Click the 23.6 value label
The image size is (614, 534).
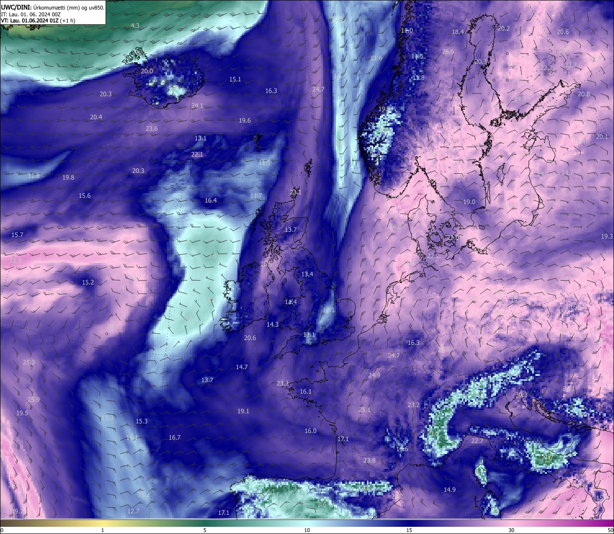point(152,128)
